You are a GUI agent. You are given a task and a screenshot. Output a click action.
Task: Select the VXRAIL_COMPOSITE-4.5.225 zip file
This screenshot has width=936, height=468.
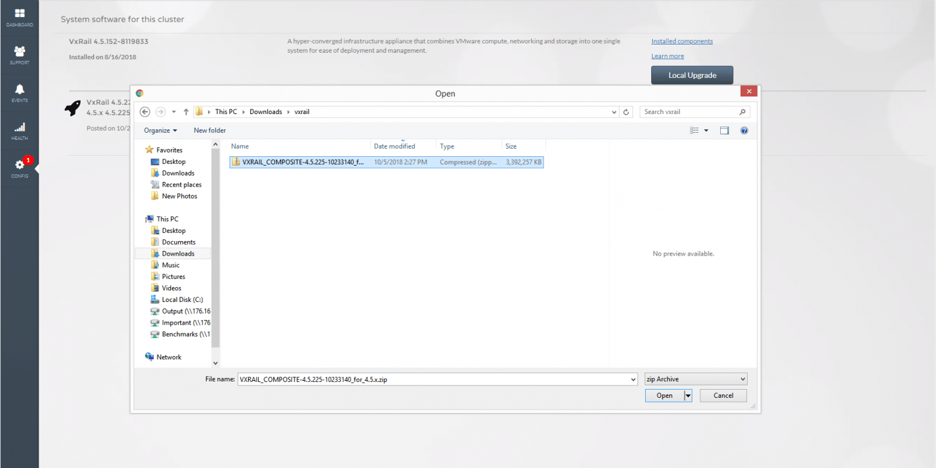pyautogui.click(x=386, y=162)
